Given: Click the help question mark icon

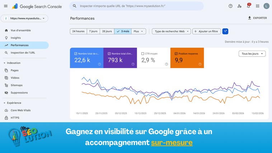Looking at the screenshot, I should pyautogui.click(x=230, y=6).
